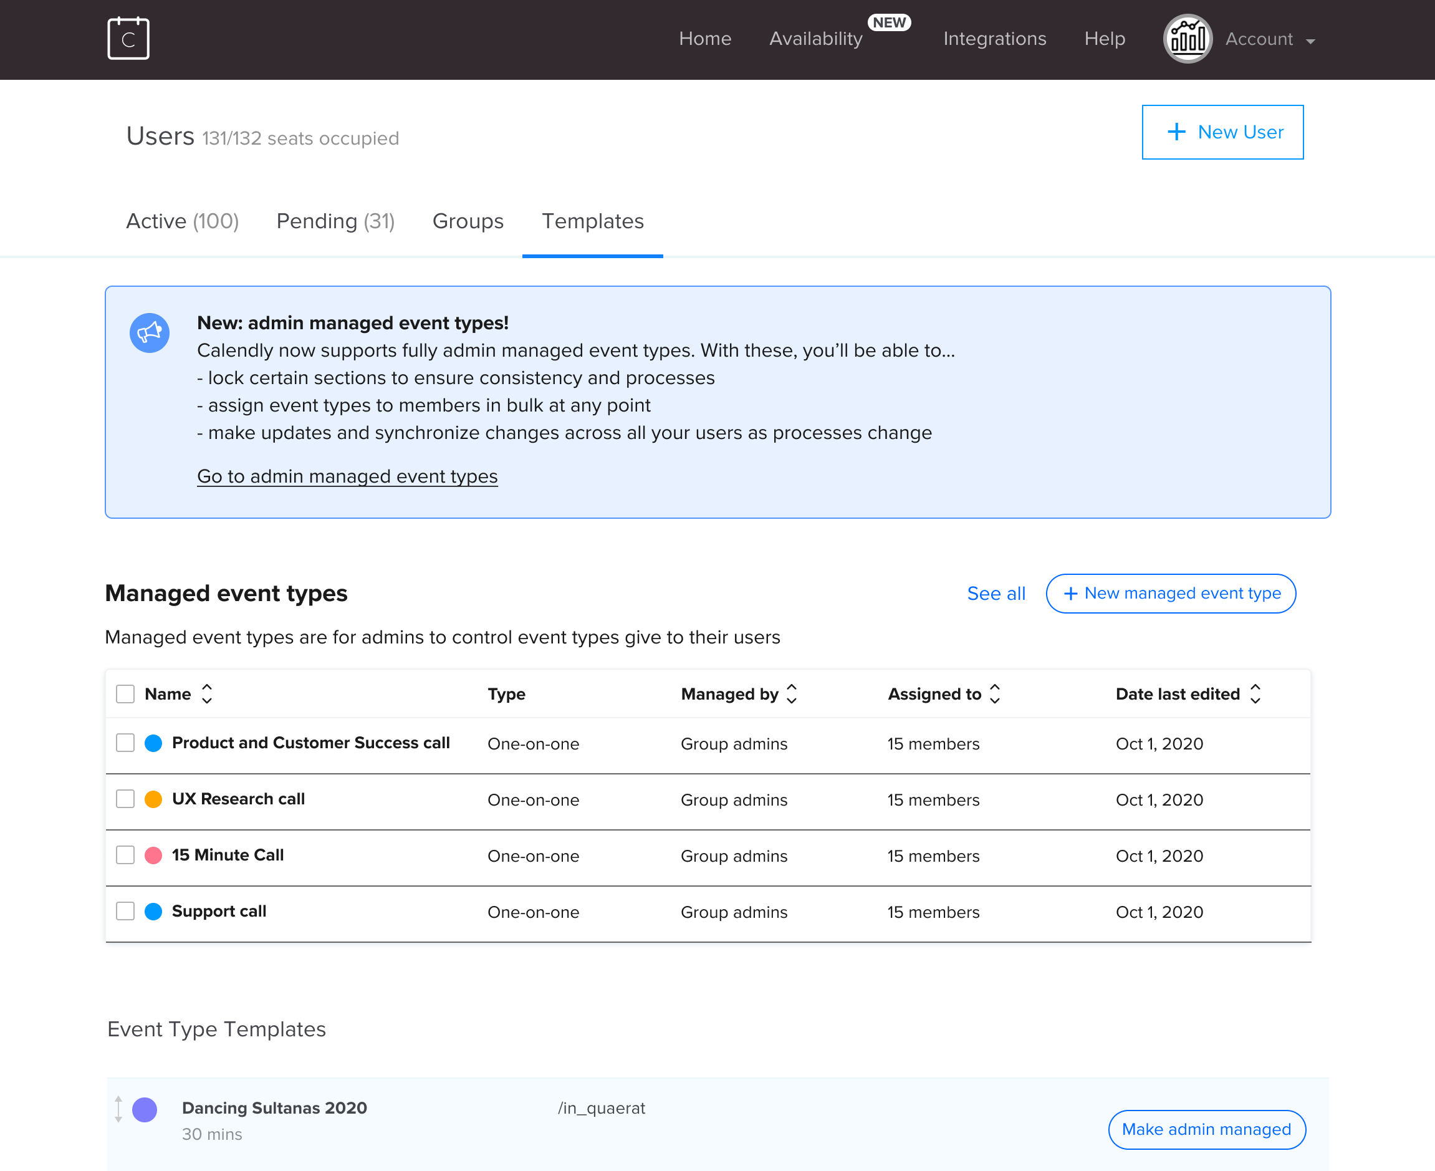Click the See all link
The image size is (1435, 1171).
(996, 594)
